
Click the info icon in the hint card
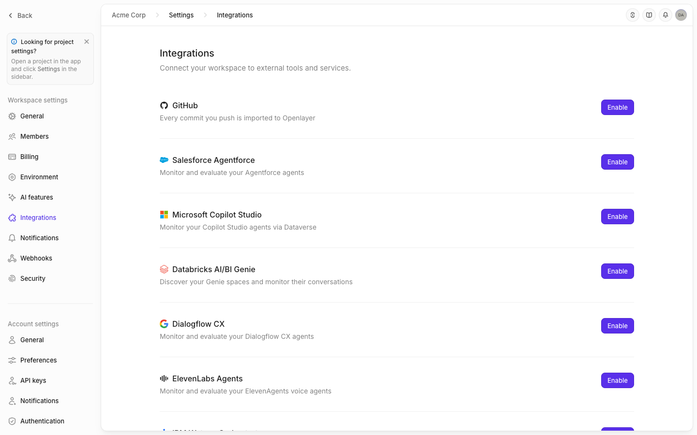14,42
